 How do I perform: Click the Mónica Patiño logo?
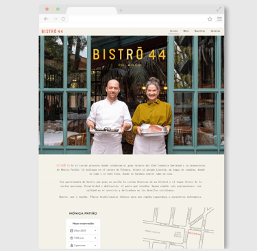pos(83,213)
